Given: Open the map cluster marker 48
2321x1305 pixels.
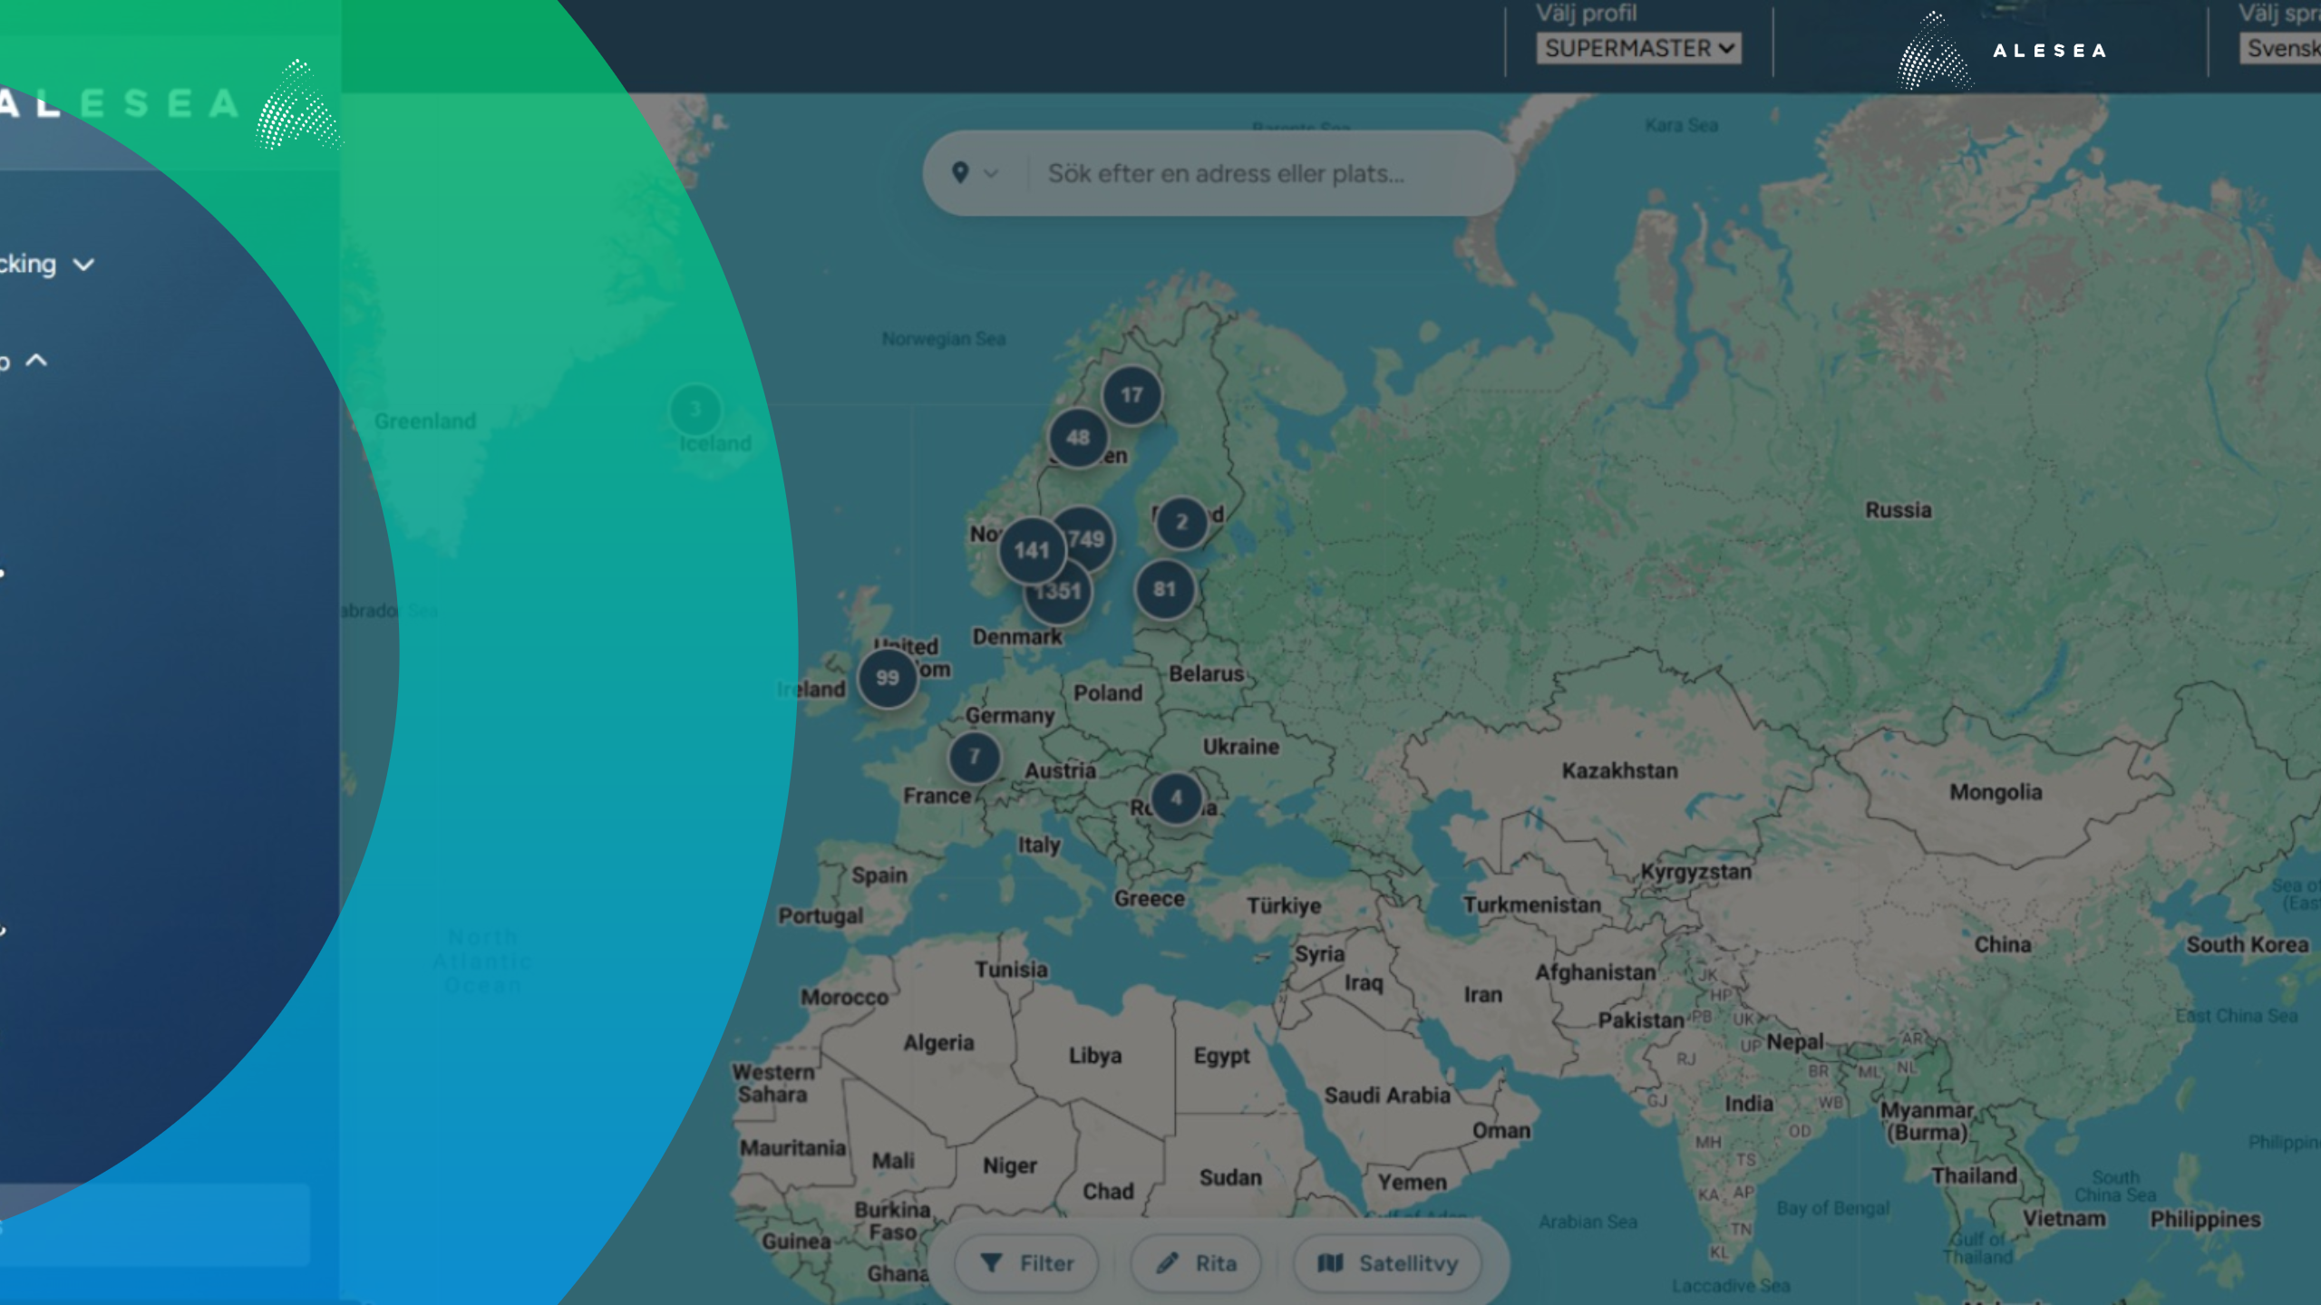Looking at the screenshot, I should tap(1078, 438).
